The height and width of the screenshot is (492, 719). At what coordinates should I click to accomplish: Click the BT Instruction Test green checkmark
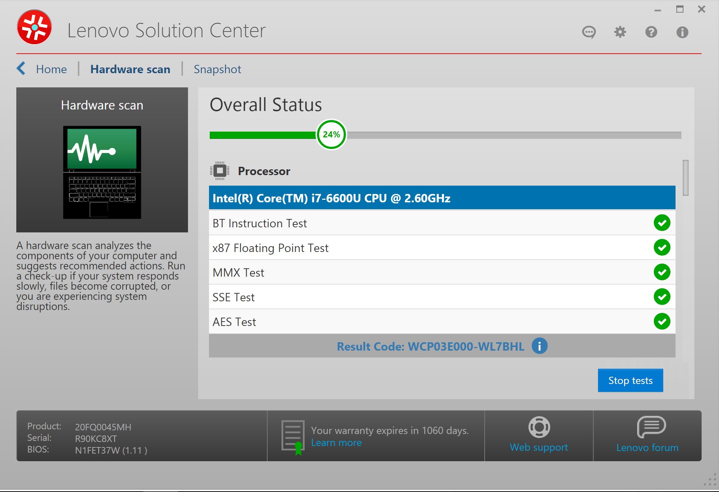(662, 223)
